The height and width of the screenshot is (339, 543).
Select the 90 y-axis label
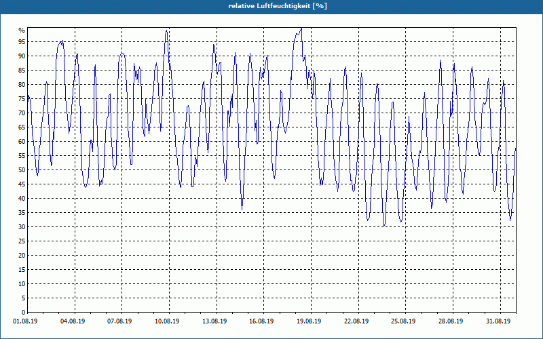point(22,56)
